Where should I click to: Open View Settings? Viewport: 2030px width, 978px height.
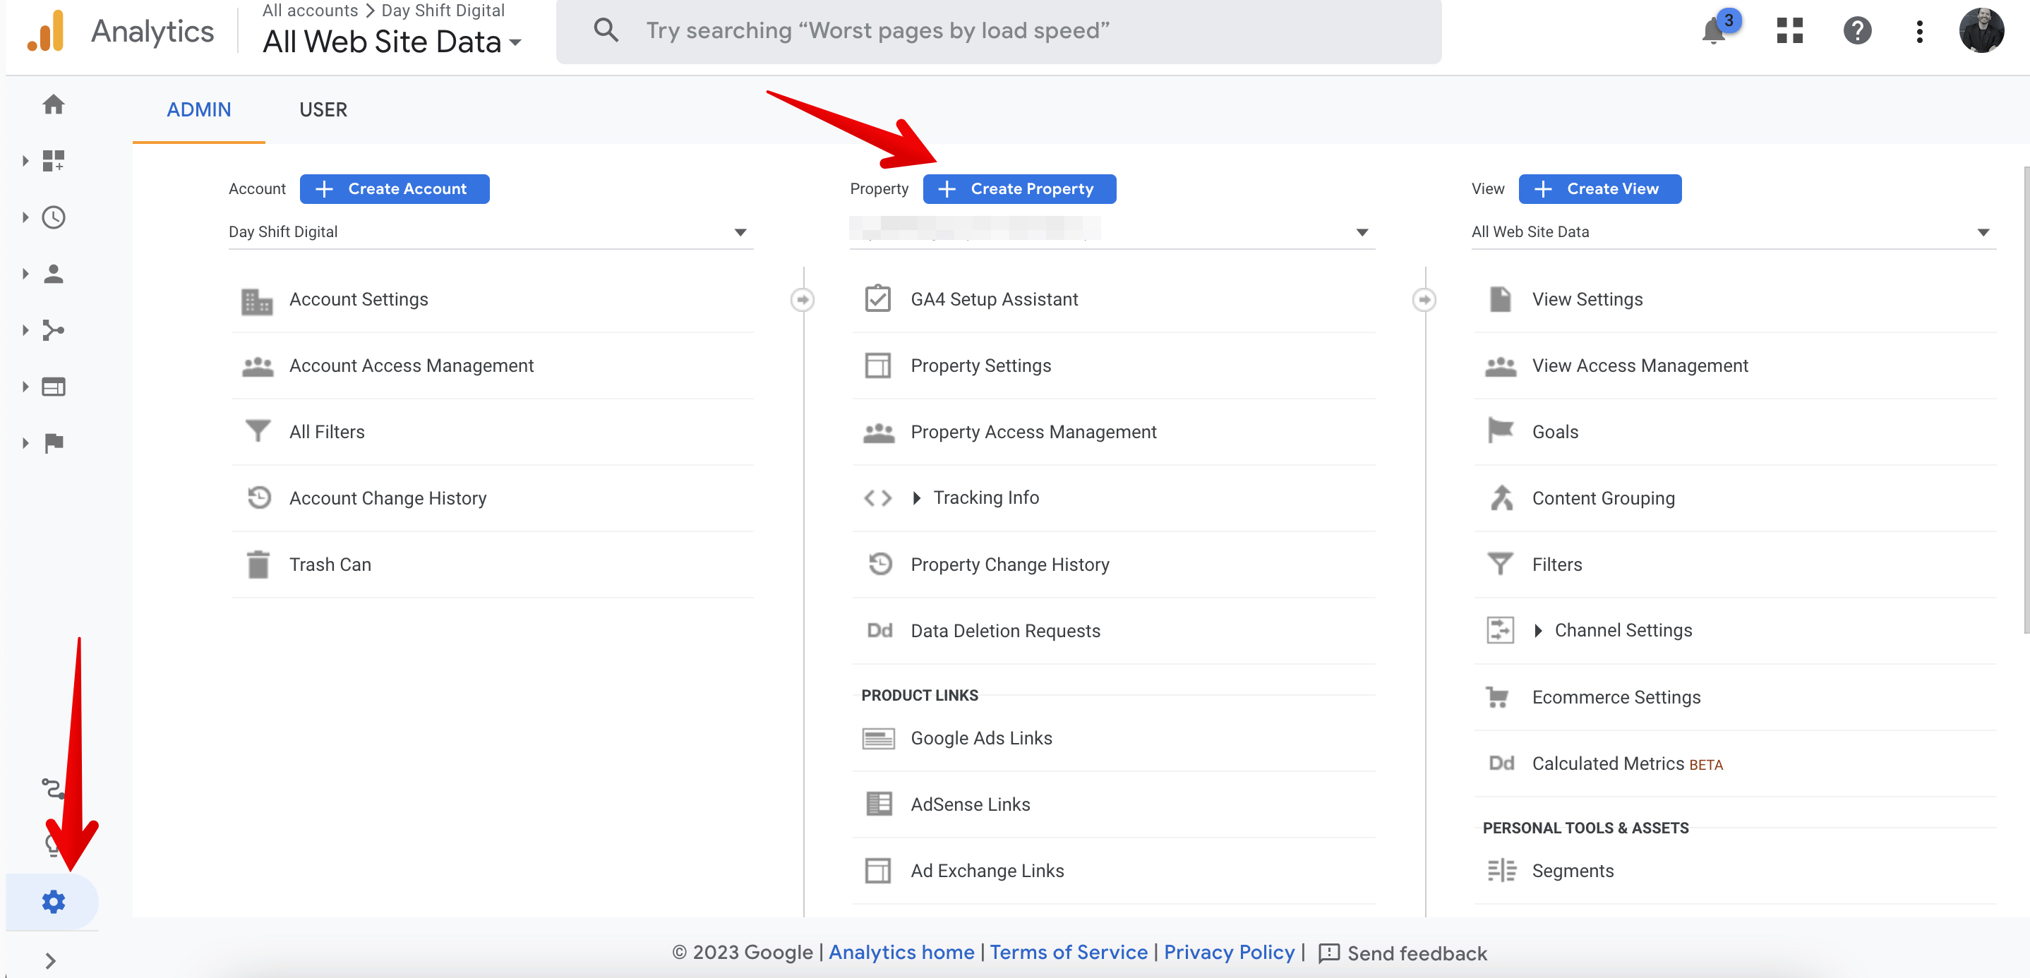click(1587, 299)
